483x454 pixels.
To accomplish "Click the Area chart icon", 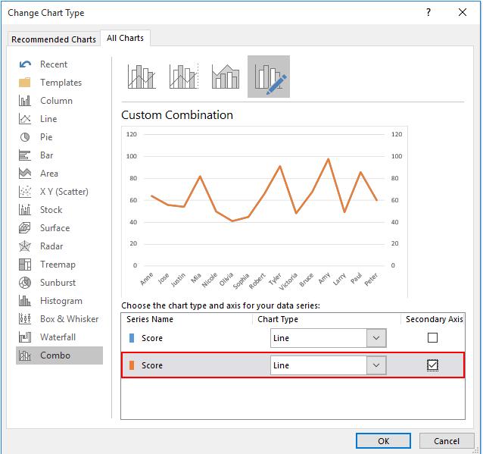I will [x=25, y=174].
